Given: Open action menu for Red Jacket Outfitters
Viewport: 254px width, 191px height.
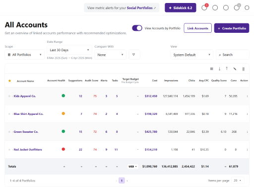Looking at the screenshot, I should click(247, 150).
